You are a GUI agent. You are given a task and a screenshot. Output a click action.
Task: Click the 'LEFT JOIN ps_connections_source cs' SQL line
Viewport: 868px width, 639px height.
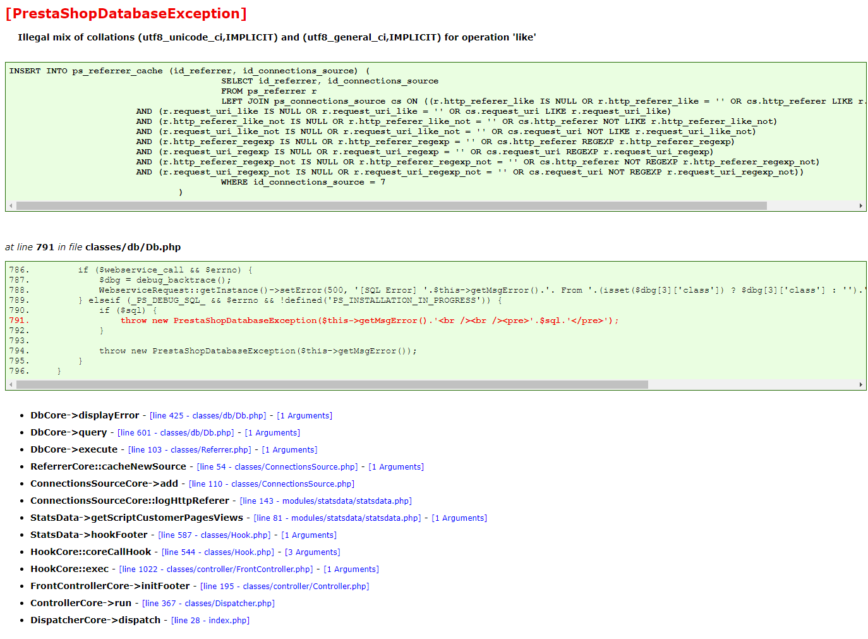(x=543, y=101)
